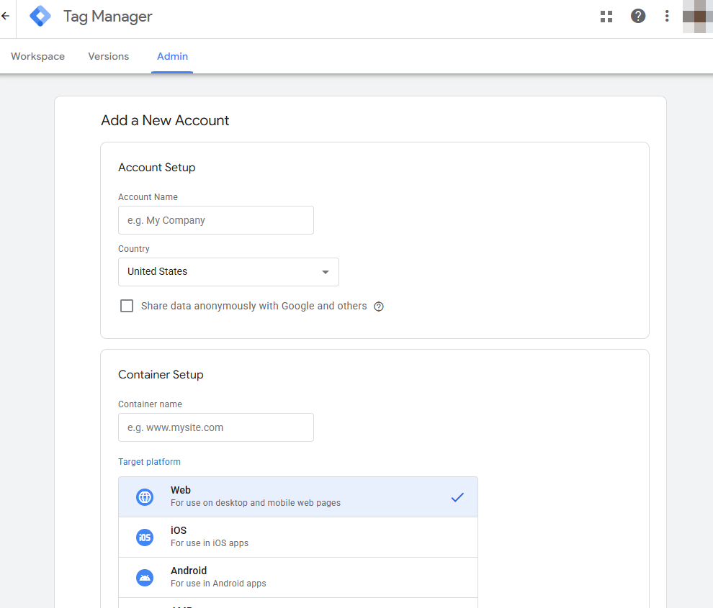Expand the Country selector showing United States
Image resolution: width=713 pixels, height=608 pixels.
tap(228, 272)
